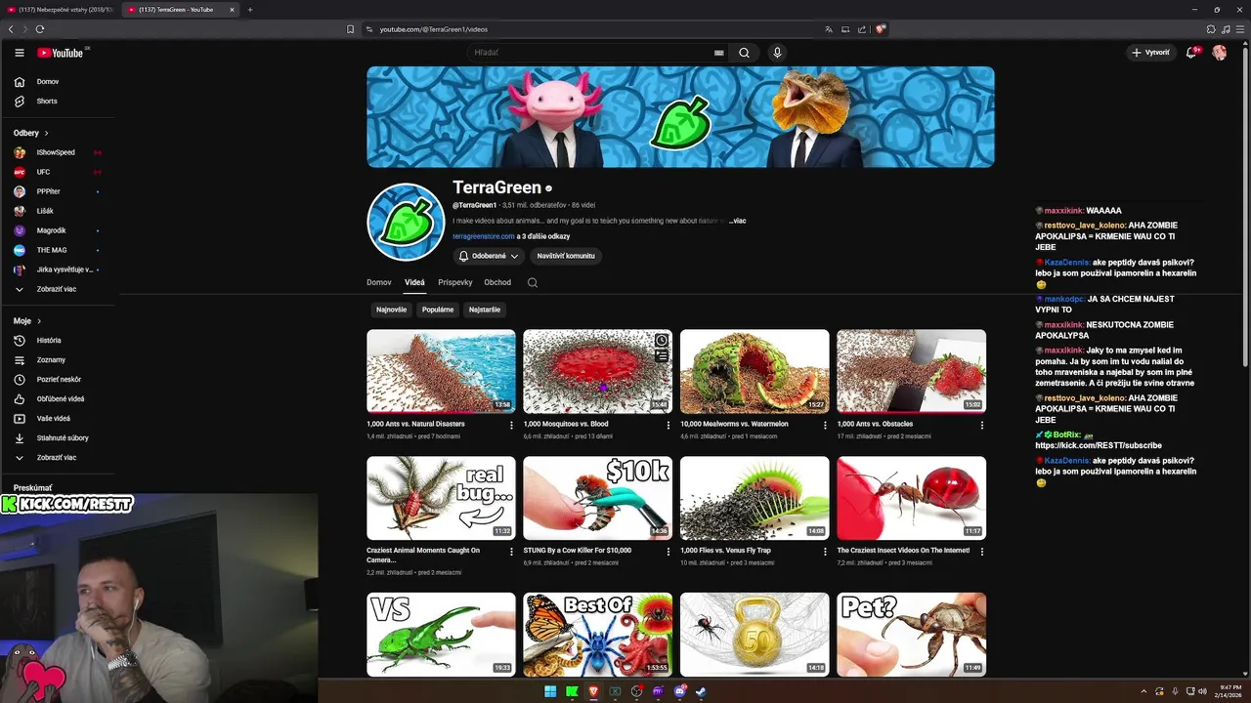Image resolution: width=1251 pixels, height=703 pixels.
Task: Open more options for 1,000 Mosquitoes vs. Blood
Action: tap(669, 425)
